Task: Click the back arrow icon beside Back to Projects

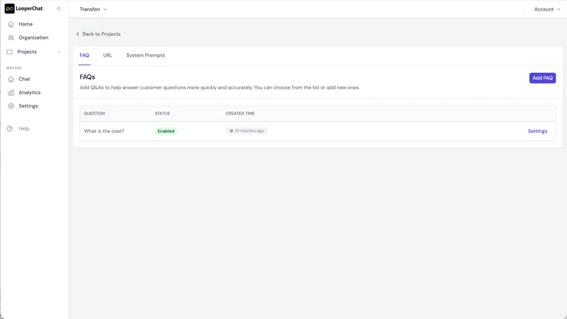Action: 77,34
